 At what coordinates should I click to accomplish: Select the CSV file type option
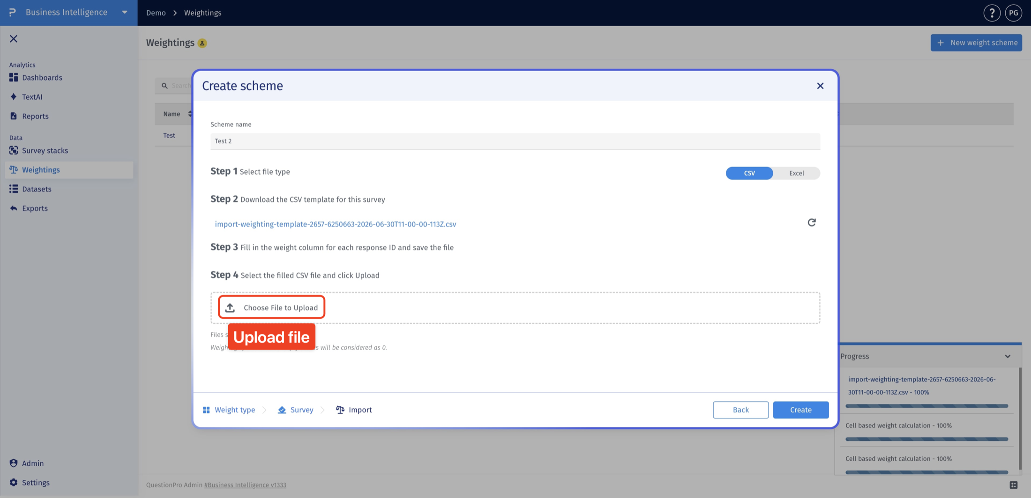tap(749, 173)
